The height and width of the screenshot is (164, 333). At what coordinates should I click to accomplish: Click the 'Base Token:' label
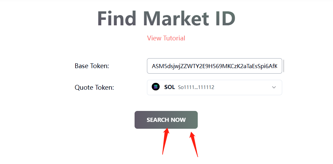click(92, 66)
